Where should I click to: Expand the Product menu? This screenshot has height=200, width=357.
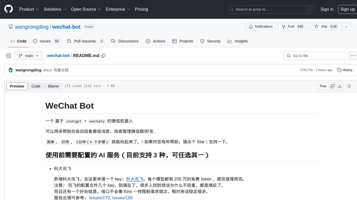[x=29, y=9]
